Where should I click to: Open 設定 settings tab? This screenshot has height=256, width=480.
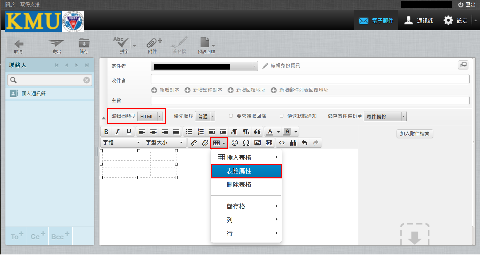pos(455,20)
